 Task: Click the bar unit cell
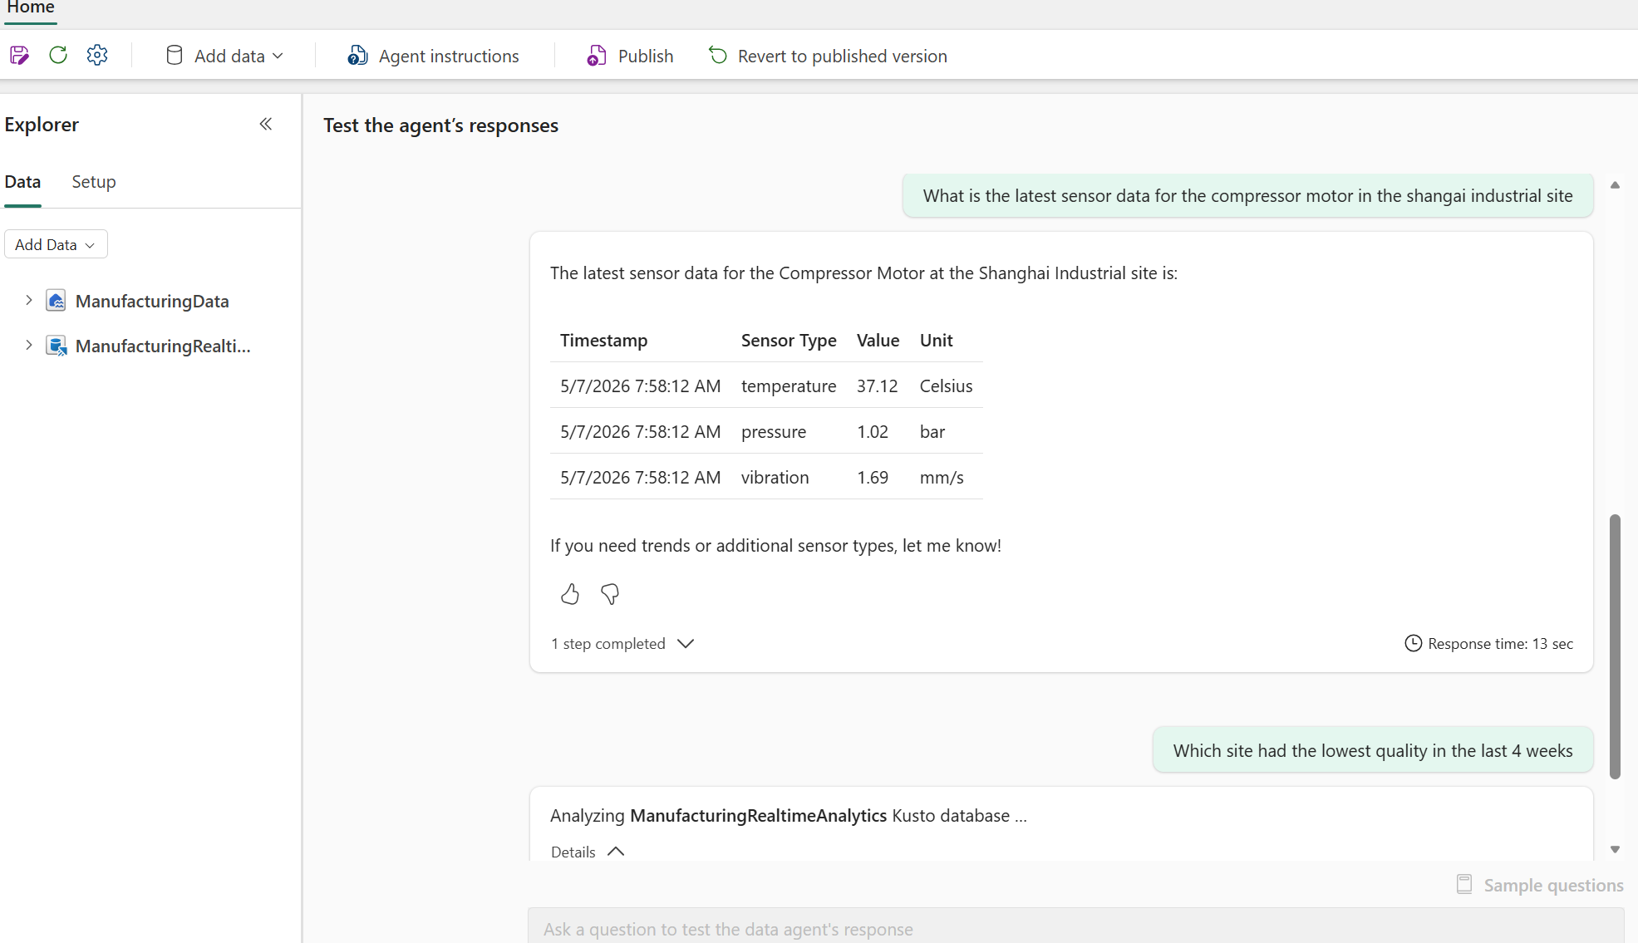click(x=932, y=431)
